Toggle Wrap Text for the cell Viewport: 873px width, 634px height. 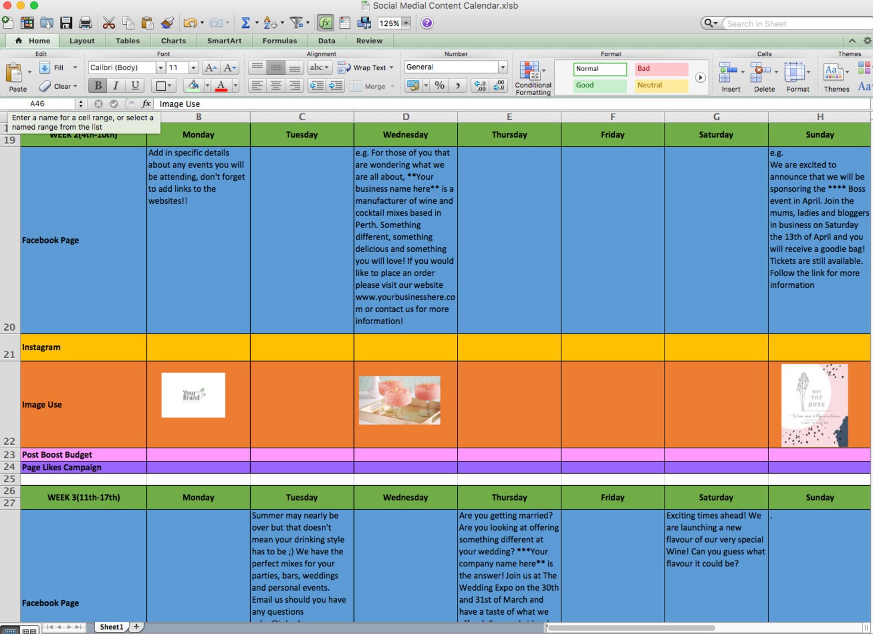(366, 68)
